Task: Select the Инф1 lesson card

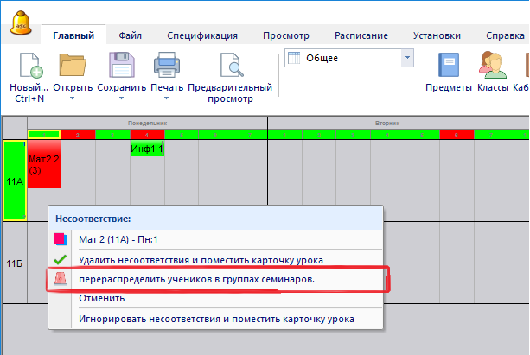Action: 147,149
